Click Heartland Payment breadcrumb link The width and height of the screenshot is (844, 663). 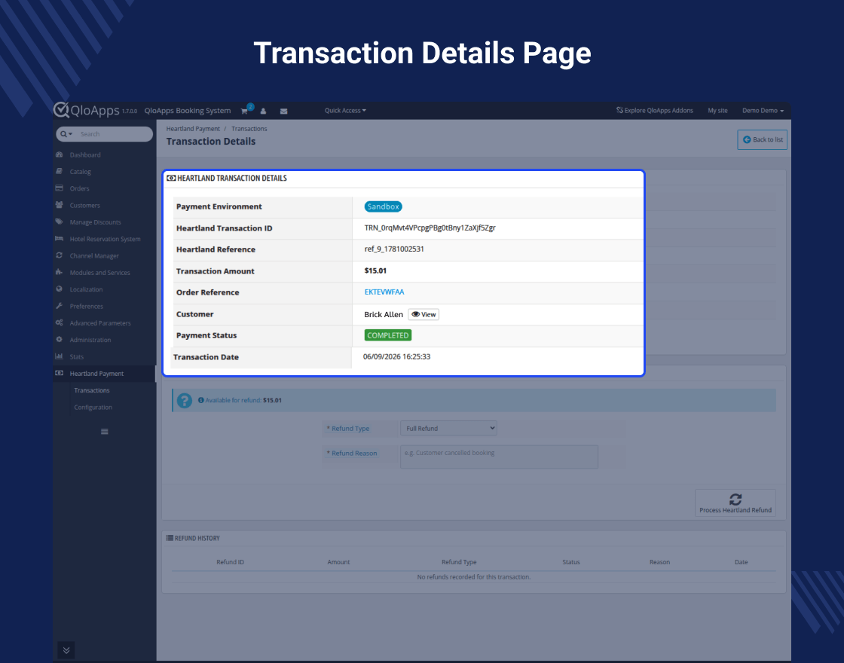click(193, 129)
